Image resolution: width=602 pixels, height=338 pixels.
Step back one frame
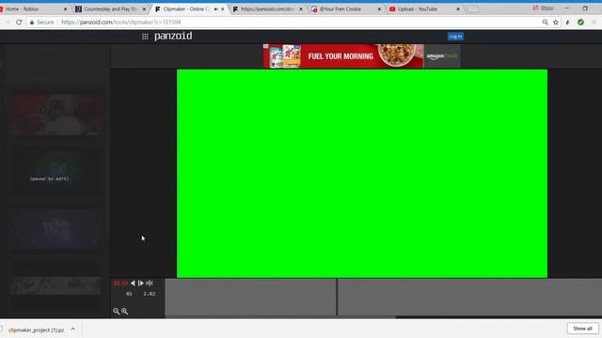(133, 284)
